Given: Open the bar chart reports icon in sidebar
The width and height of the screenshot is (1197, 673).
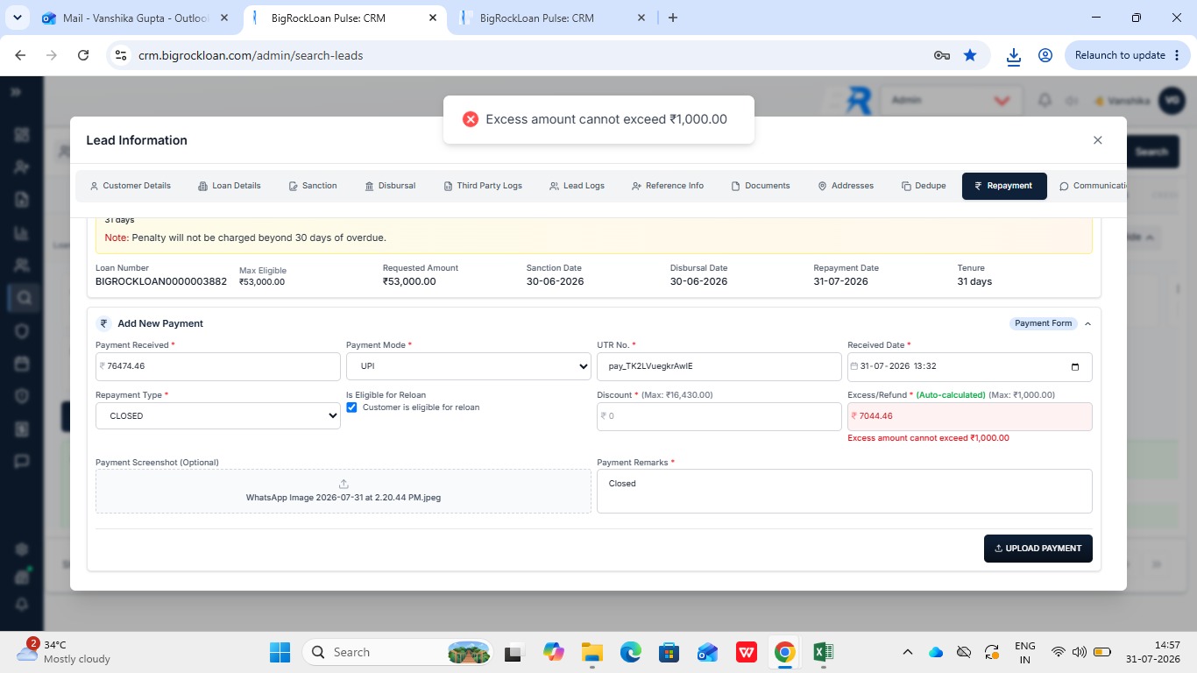Looking at the screenshot, I should (22, 233).
